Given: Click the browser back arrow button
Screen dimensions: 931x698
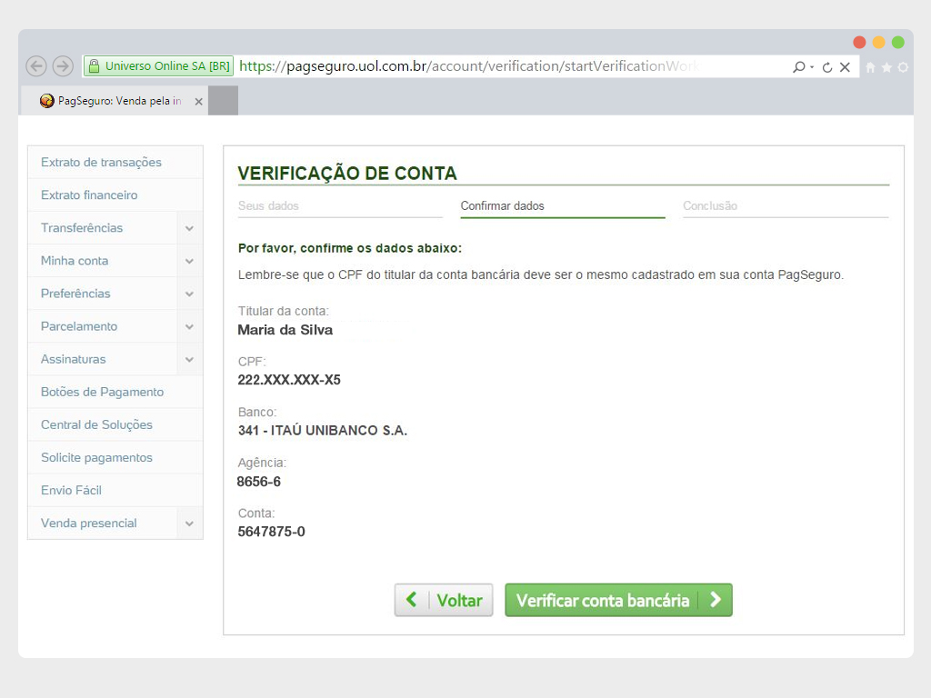Looking at the screenshot, I should pyautogui.click(x=36, y=65).
